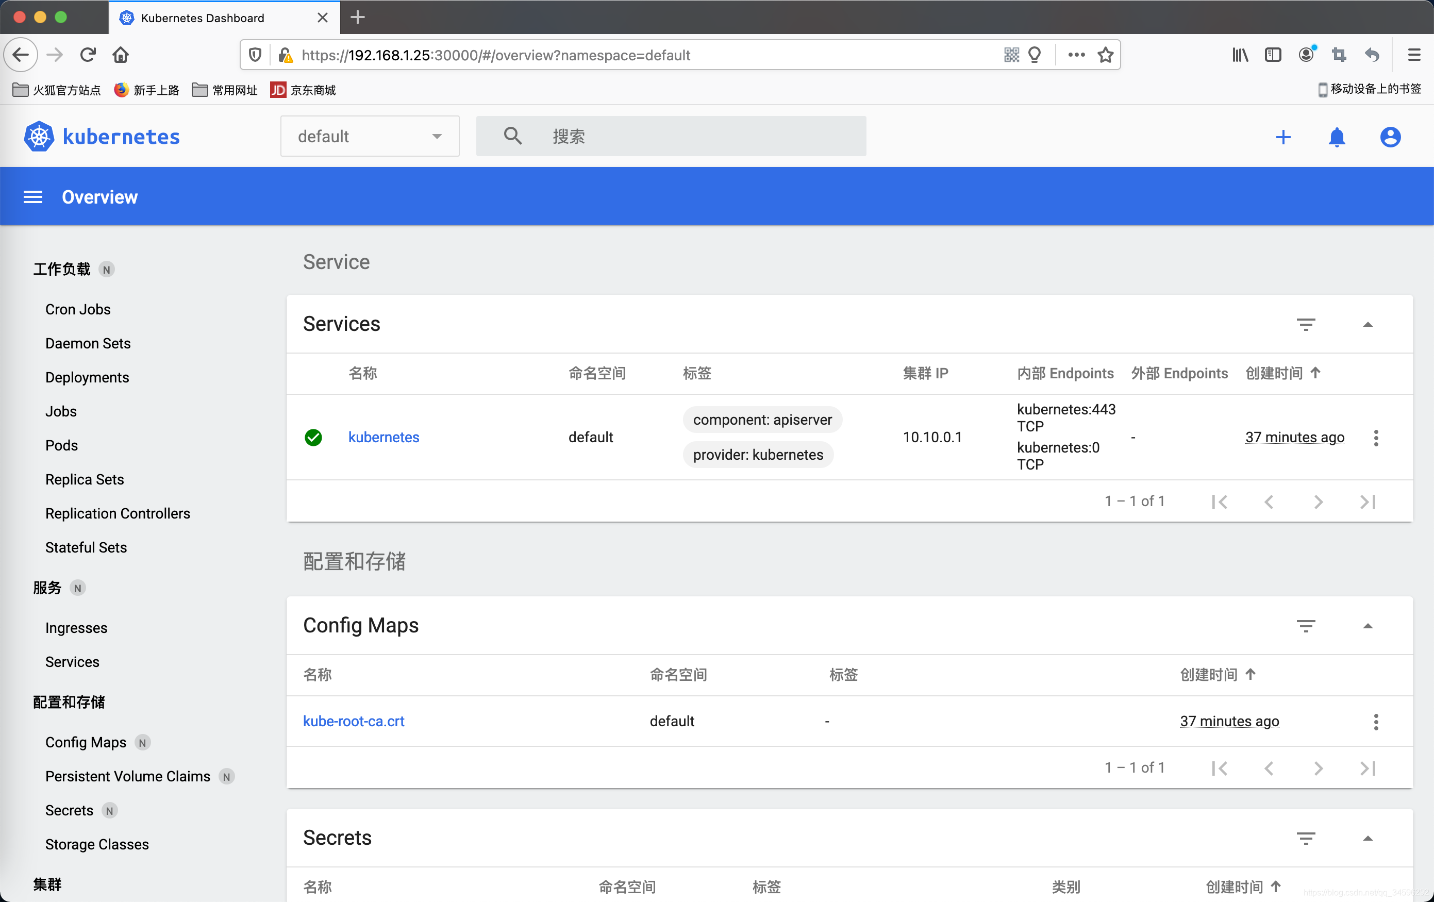Open the 火狐官方站点 bookmark folder
1434x902 pixels.
57,90
